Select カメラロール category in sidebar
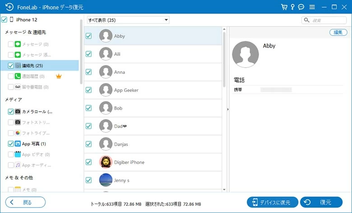The height and width of the screenshot is (213, 352). pyautogui.click(x=37, y=112)
